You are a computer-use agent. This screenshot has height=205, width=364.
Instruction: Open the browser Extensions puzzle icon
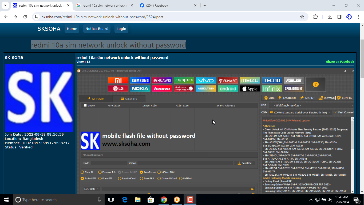(x=315, y=17)
